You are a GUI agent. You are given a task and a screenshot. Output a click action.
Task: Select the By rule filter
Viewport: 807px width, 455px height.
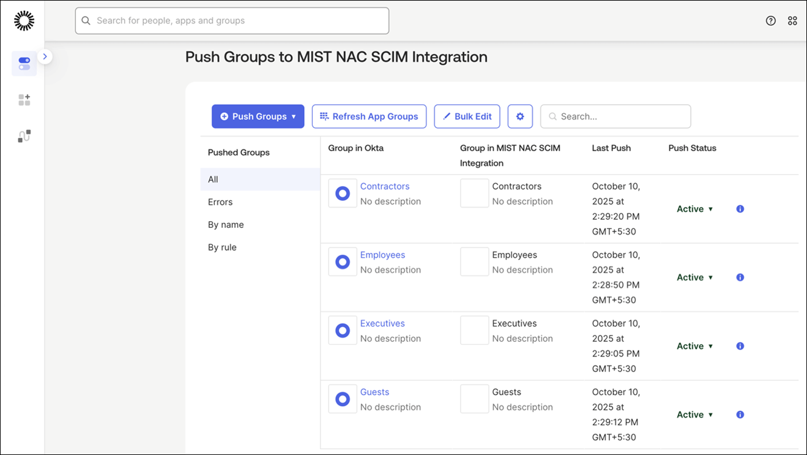click(x=222, y=247)
